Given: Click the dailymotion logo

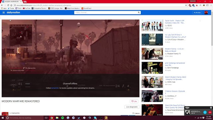Looking at the screenshot, I should coord(13,13).
